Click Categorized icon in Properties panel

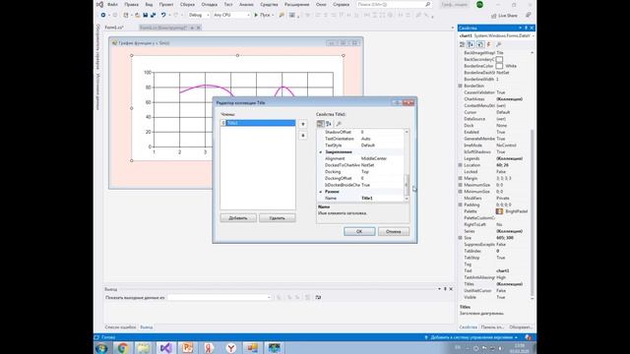pyautogui.click(x=462, y=44)
